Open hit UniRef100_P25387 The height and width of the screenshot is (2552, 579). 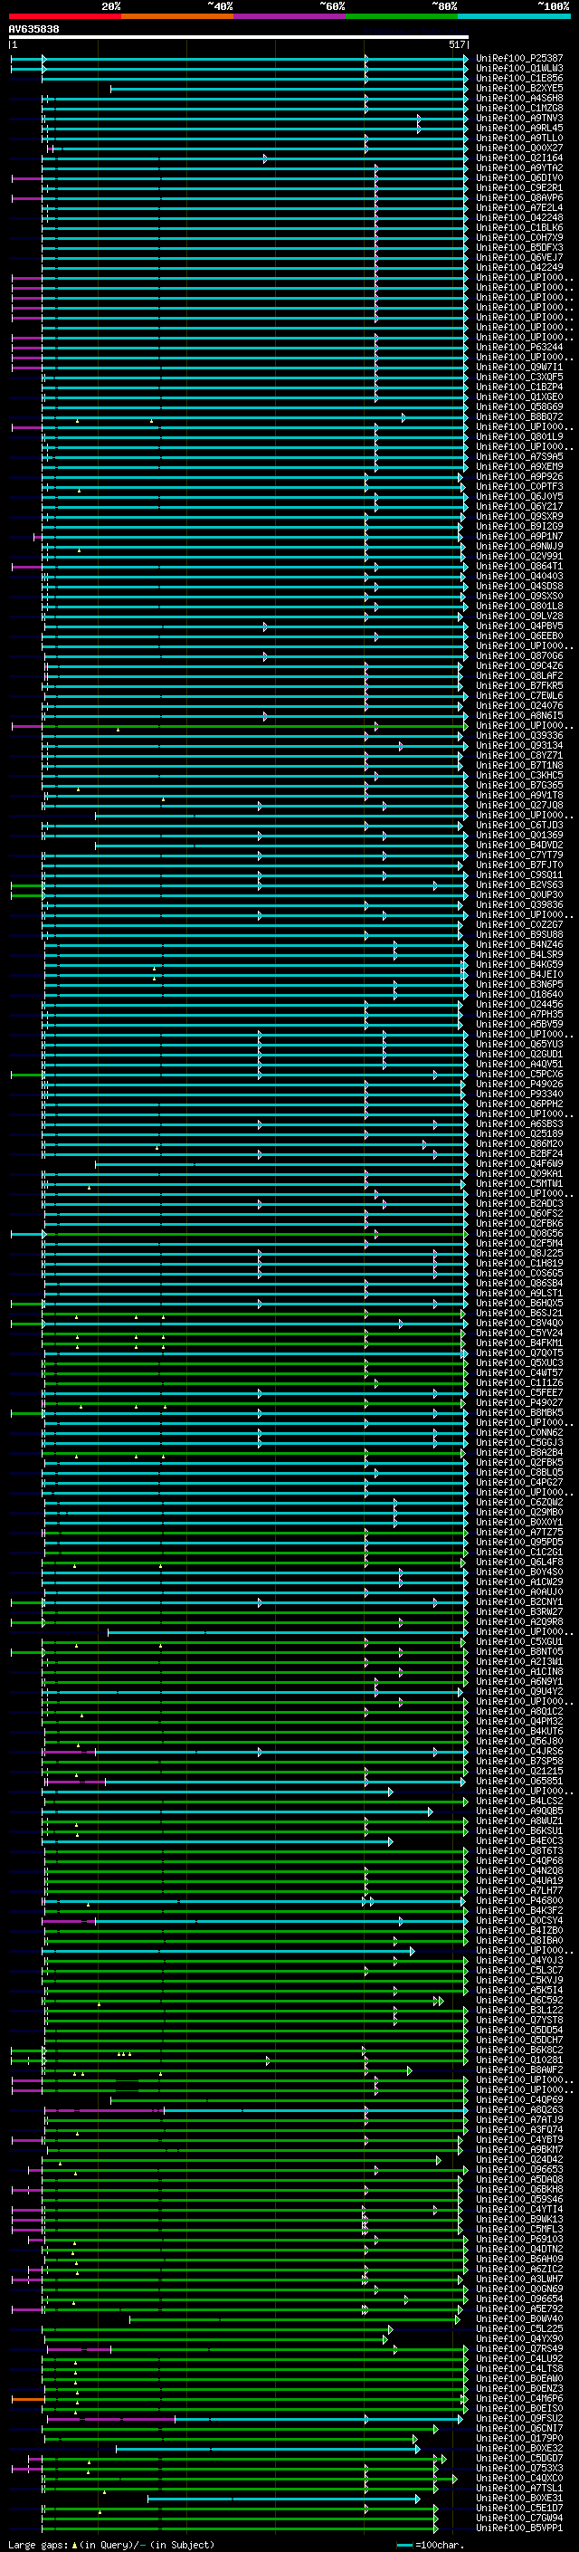click(x=519, y=59)
